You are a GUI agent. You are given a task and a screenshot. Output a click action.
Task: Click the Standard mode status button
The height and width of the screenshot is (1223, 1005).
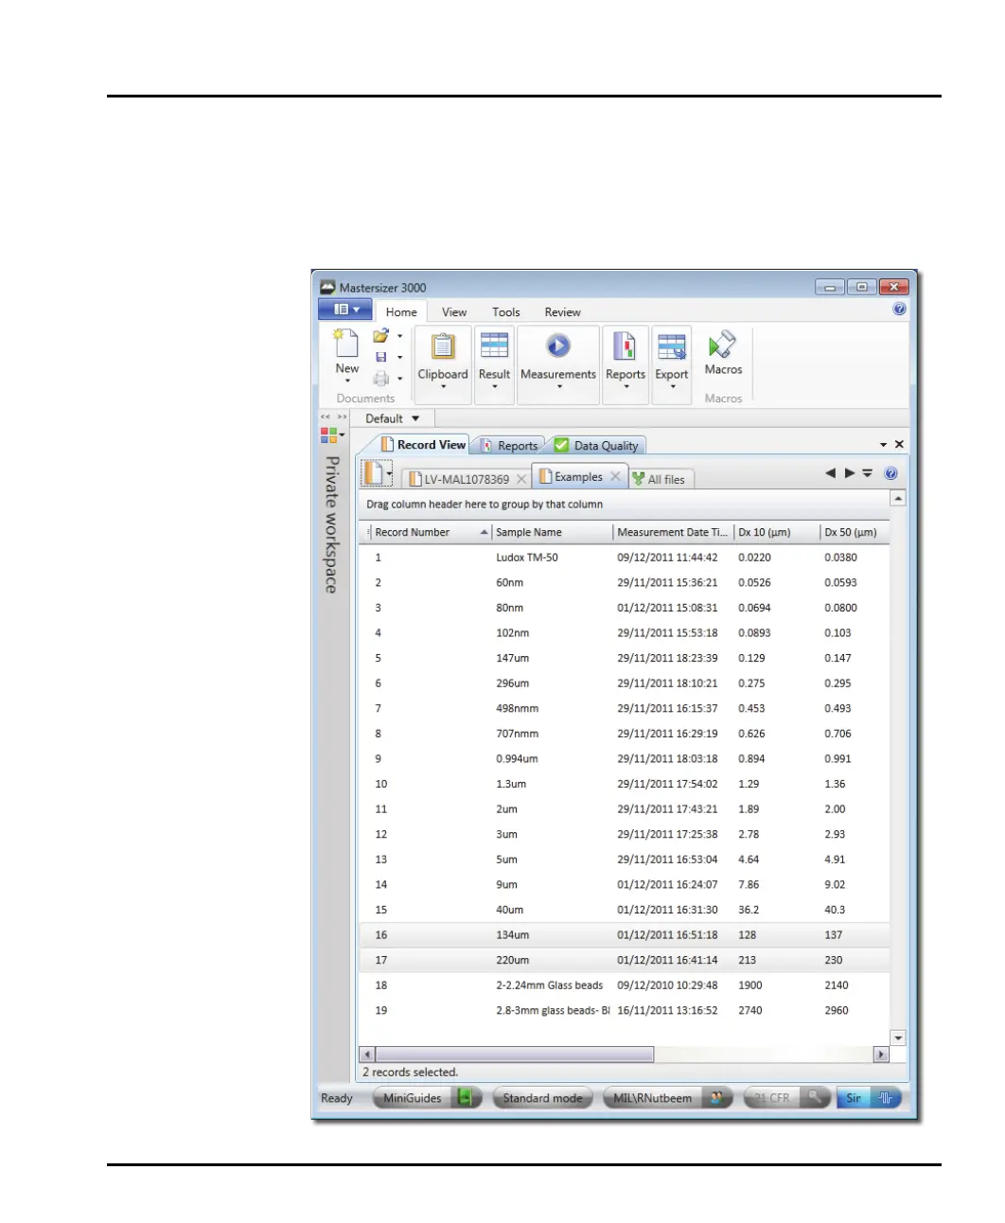pos(543,1098)
